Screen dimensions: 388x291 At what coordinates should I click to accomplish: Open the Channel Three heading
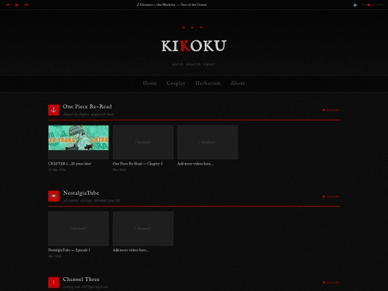(x=81, y=279)
